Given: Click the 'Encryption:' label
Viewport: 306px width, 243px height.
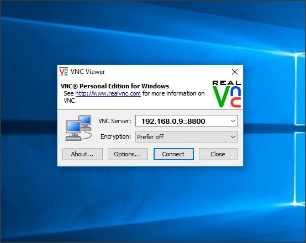Looking at the screenshot, I should click(x=116, y=136).
